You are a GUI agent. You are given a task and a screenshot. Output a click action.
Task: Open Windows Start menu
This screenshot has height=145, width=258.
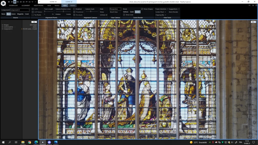coord(3,142)
